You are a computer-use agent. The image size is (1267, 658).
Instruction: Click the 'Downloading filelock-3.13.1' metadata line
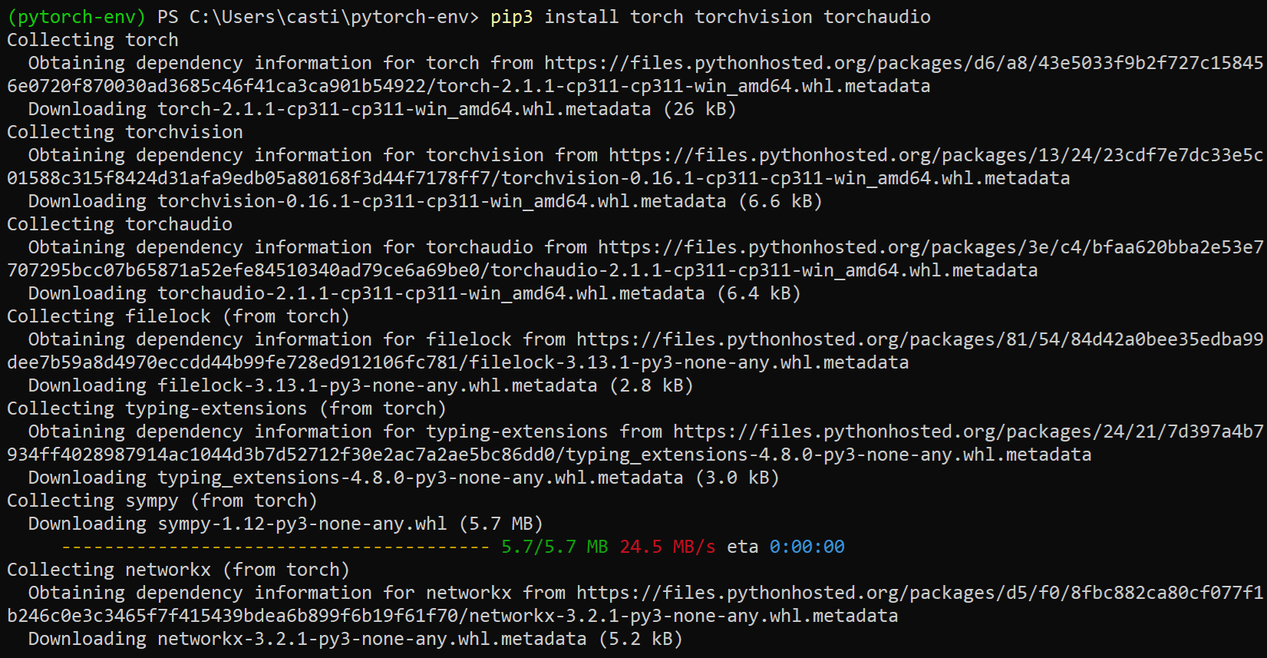tap(361, 385)
